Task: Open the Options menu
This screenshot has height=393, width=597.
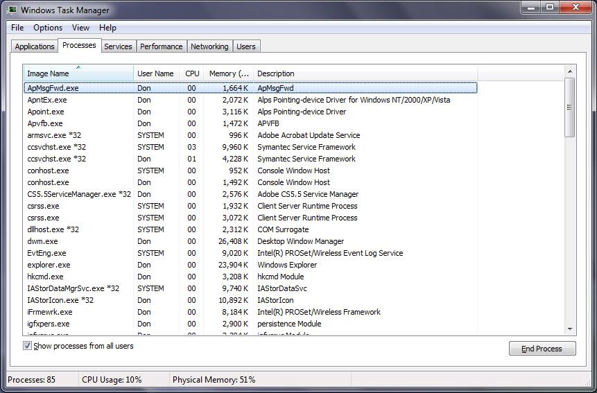Action: [48, 28]
